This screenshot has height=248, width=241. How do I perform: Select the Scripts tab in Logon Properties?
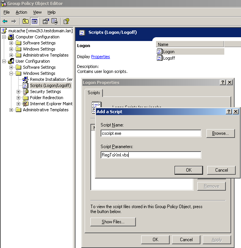94,93
